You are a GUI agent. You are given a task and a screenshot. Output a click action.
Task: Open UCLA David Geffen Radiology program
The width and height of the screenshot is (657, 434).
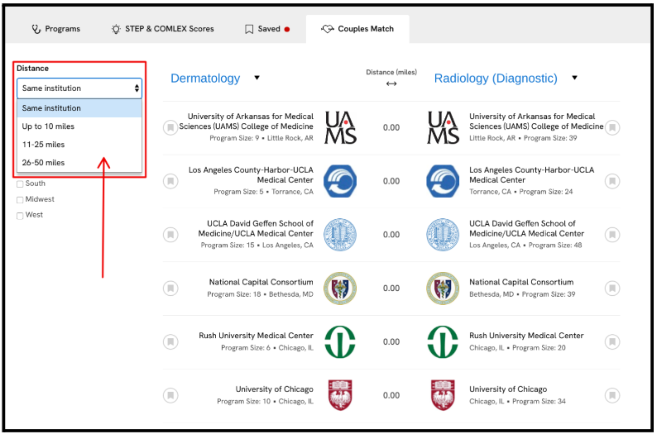527,228
